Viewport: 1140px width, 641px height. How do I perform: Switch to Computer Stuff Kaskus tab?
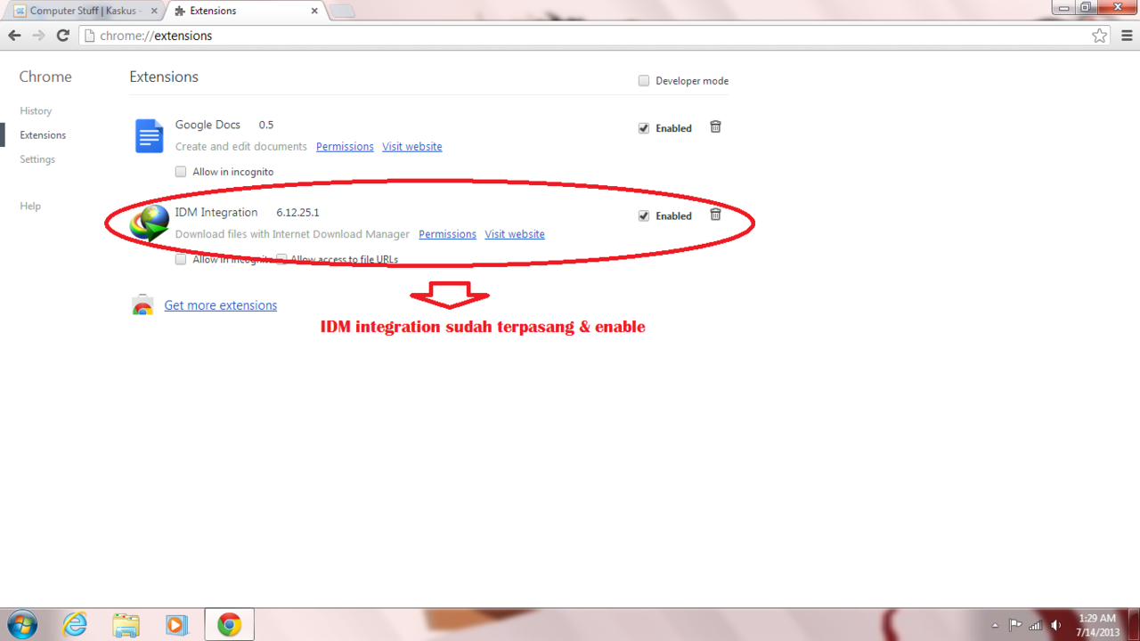(x=84, y=11)
